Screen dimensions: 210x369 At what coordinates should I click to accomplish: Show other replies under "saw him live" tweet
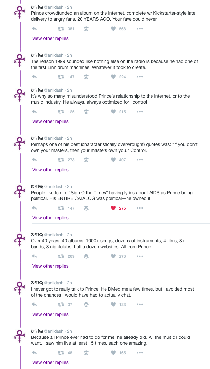coord(50,362)
